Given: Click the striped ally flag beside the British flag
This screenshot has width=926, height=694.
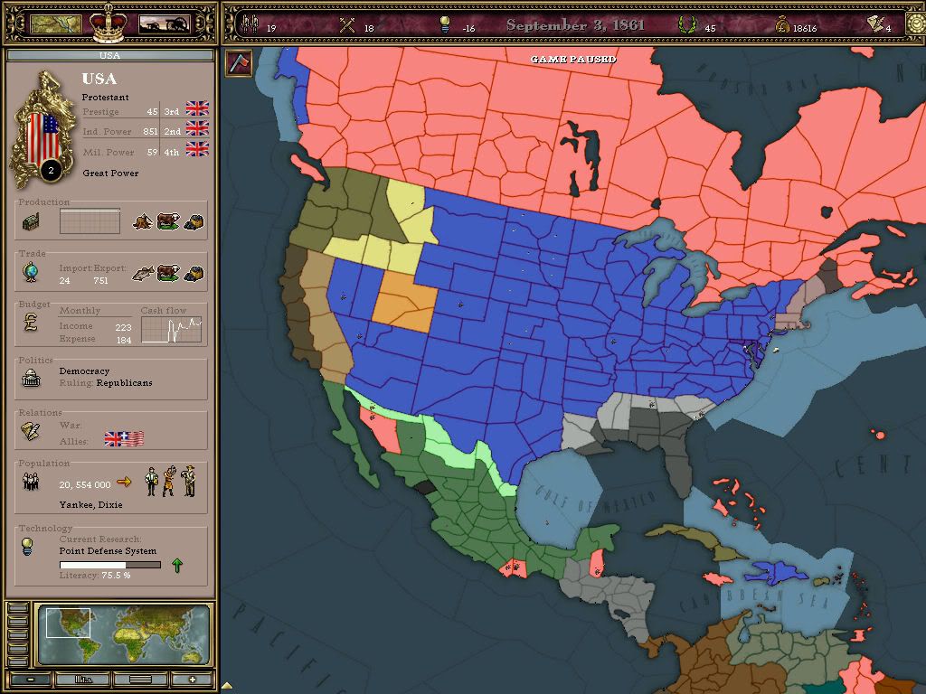Looking at the screenshot, I should 132,439.
